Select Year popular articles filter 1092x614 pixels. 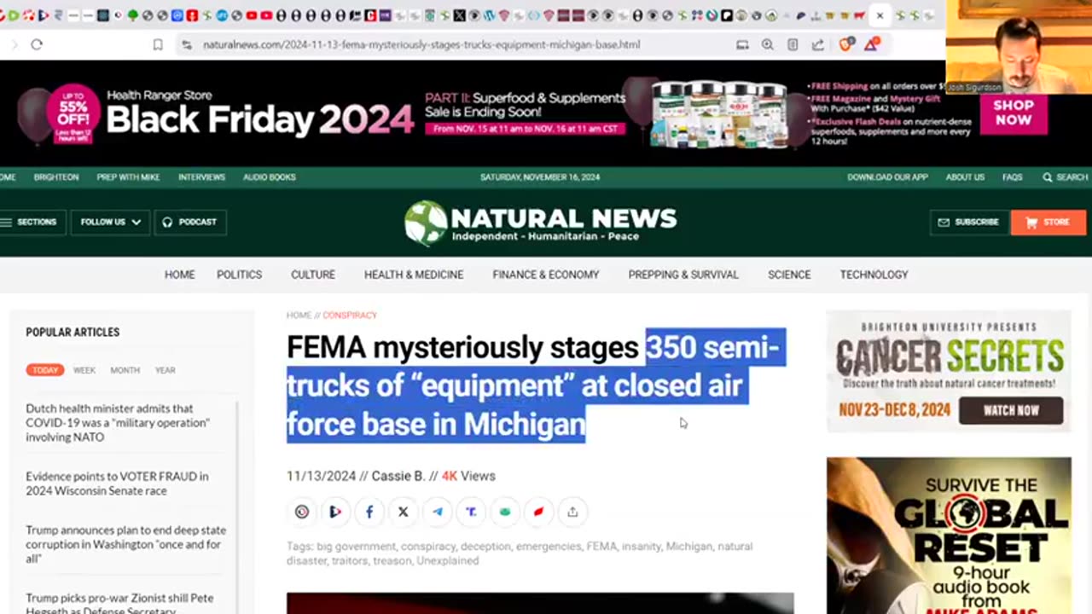click(x=165, y=370)
